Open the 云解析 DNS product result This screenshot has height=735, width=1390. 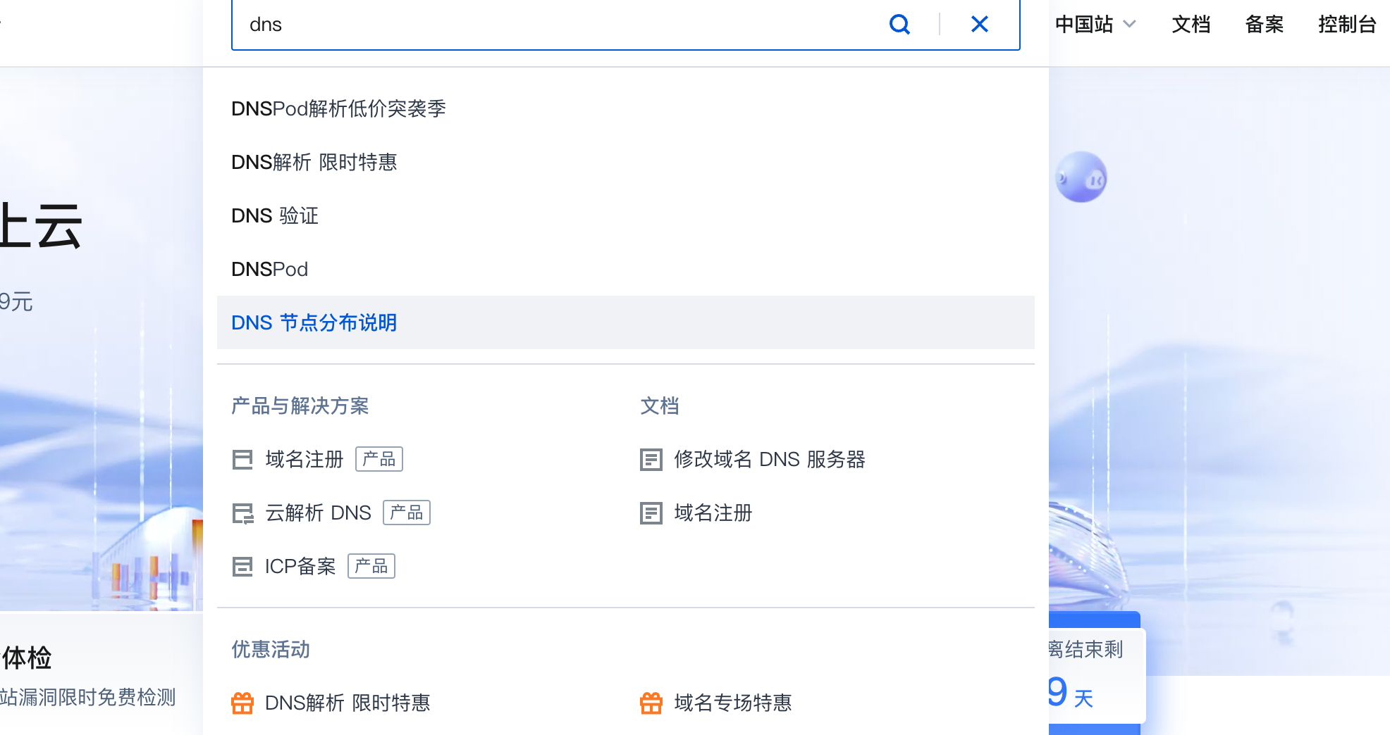point(318,513)
